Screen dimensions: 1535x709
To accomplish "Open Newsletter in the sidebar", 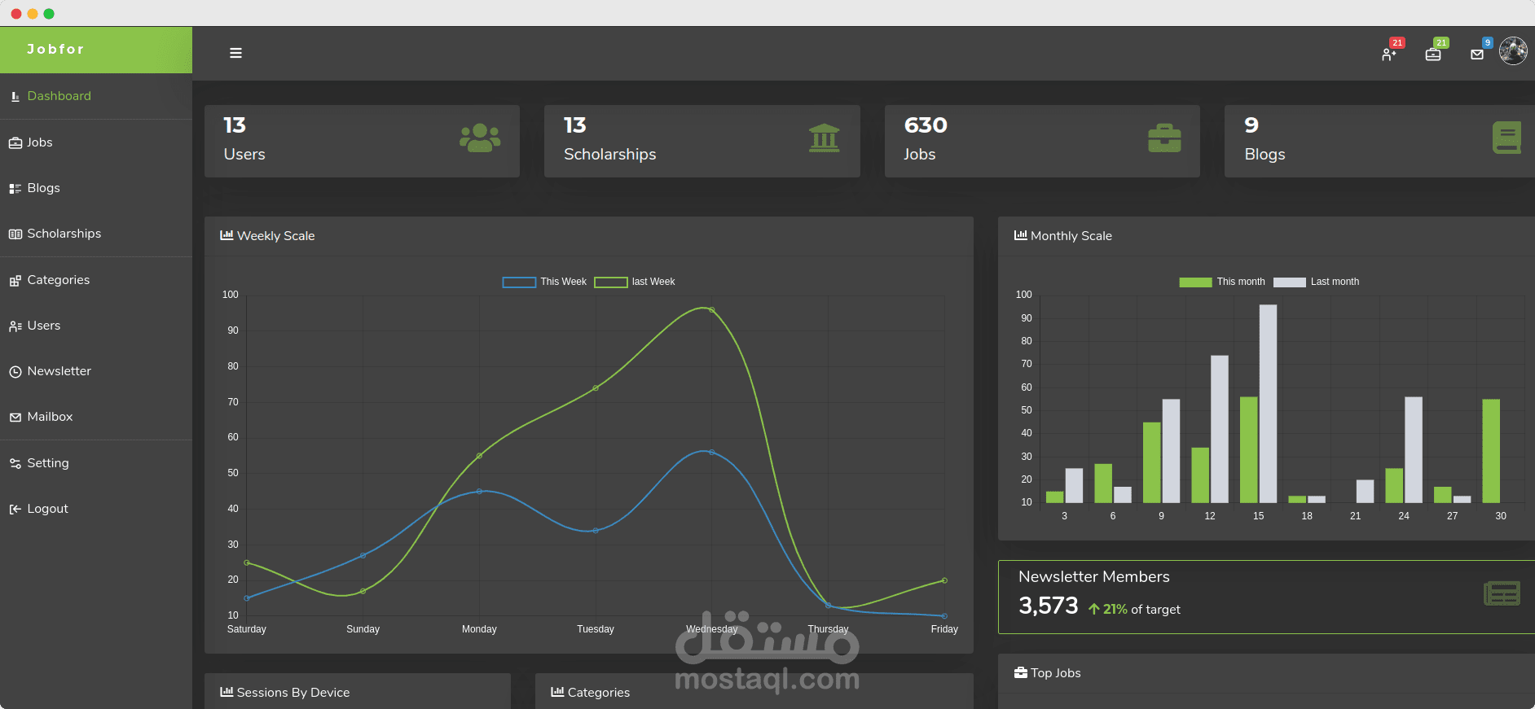I will (x=96, y=371).
